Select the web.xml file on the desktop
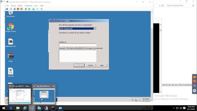 (10, 72)
